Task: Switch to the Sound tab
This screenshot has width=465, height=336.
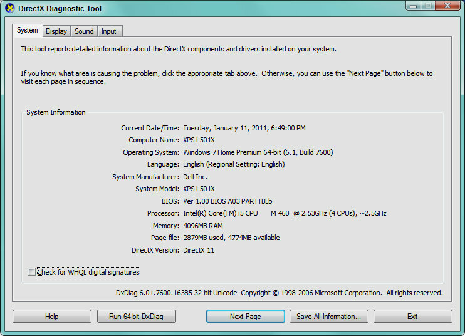Action: (x=84, y=31)
